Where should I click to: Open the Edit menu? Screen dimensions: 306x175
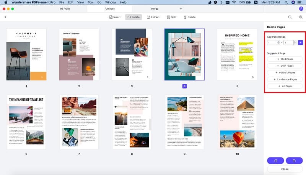(x=71, y=2)
